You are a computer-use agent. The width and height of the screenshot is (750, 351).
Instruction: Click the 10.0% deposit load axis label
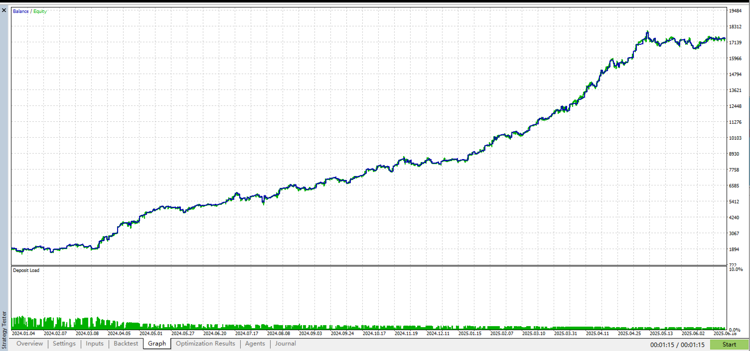[x=736, y=269]
